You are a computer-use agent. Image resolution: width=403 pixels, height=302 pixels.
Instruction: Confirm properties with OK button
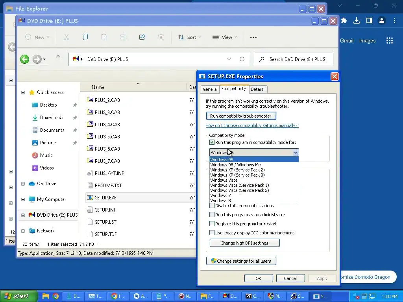point(259,278)
